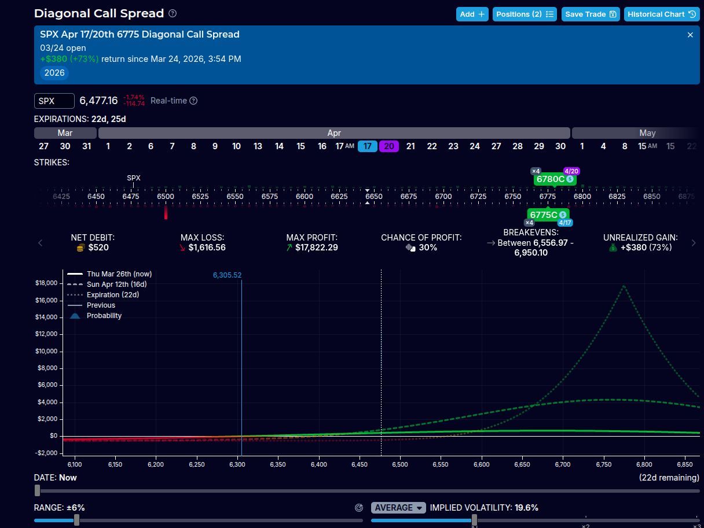704x528 pixels.
Task: Click the 2026 tag badge
Action: pyautogui.click(x=54, y=73)
